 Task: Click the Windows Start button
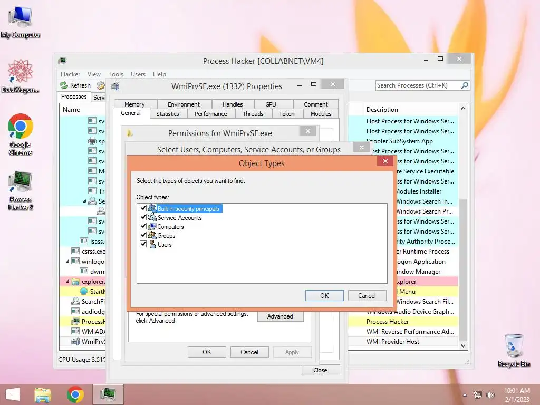(13, 394)
